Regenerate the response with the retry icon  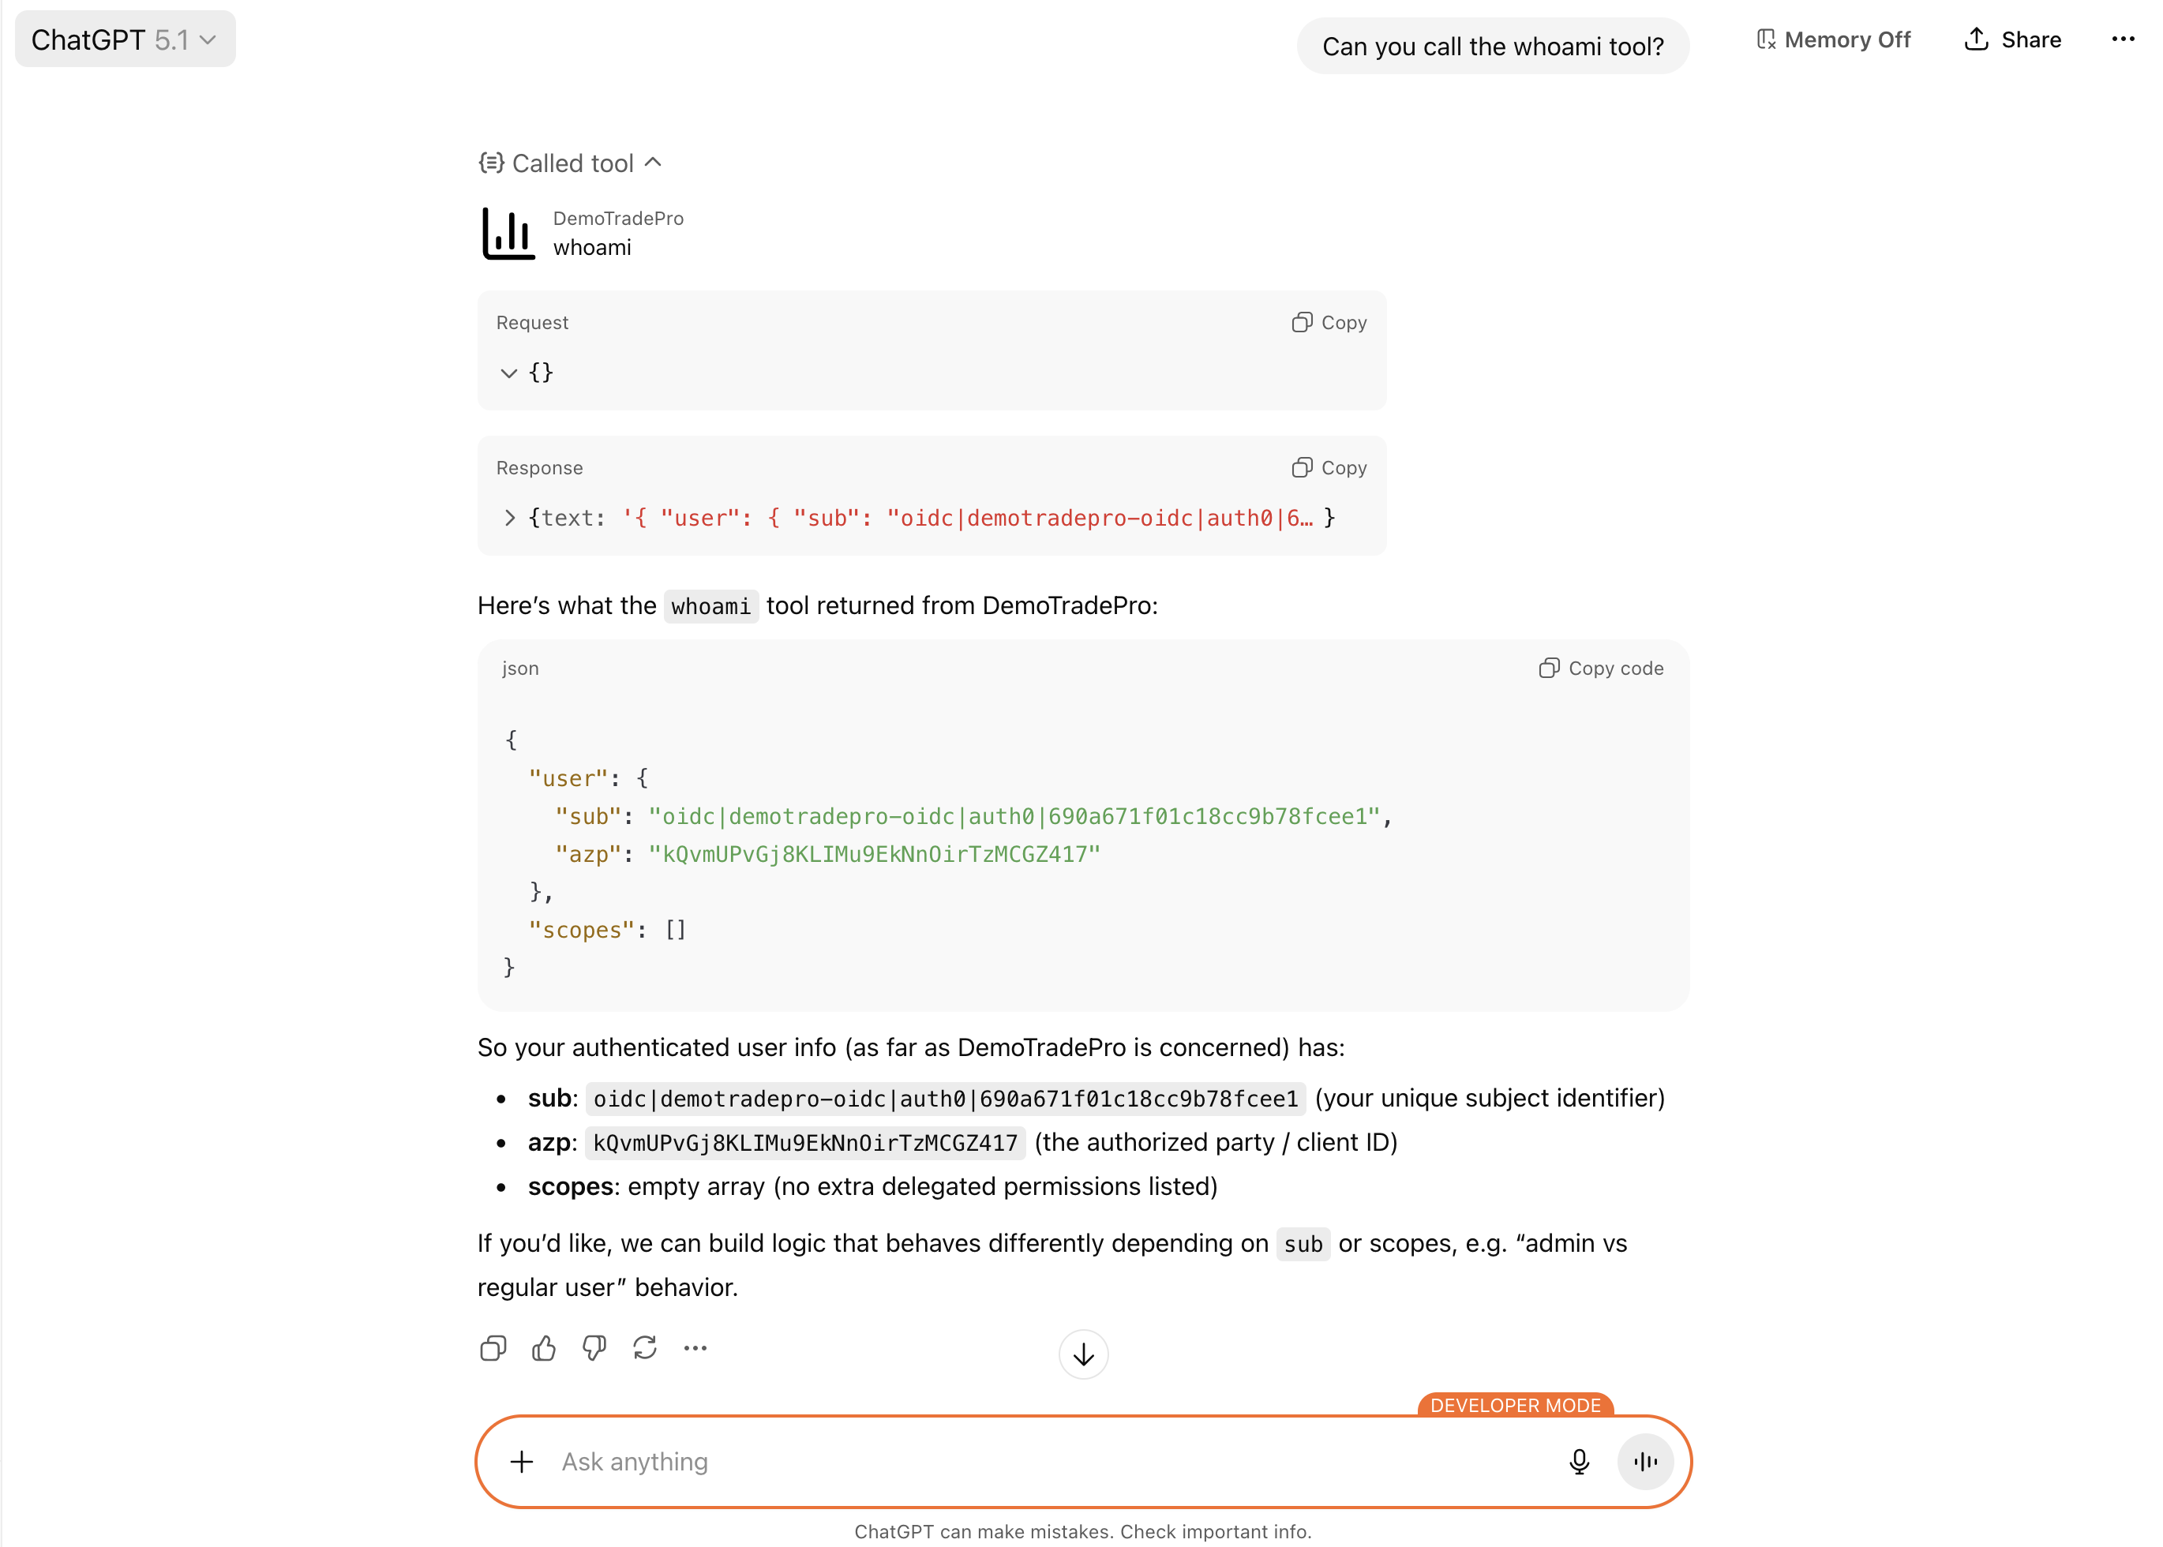pyautogui.click(x=645, y=1348)
